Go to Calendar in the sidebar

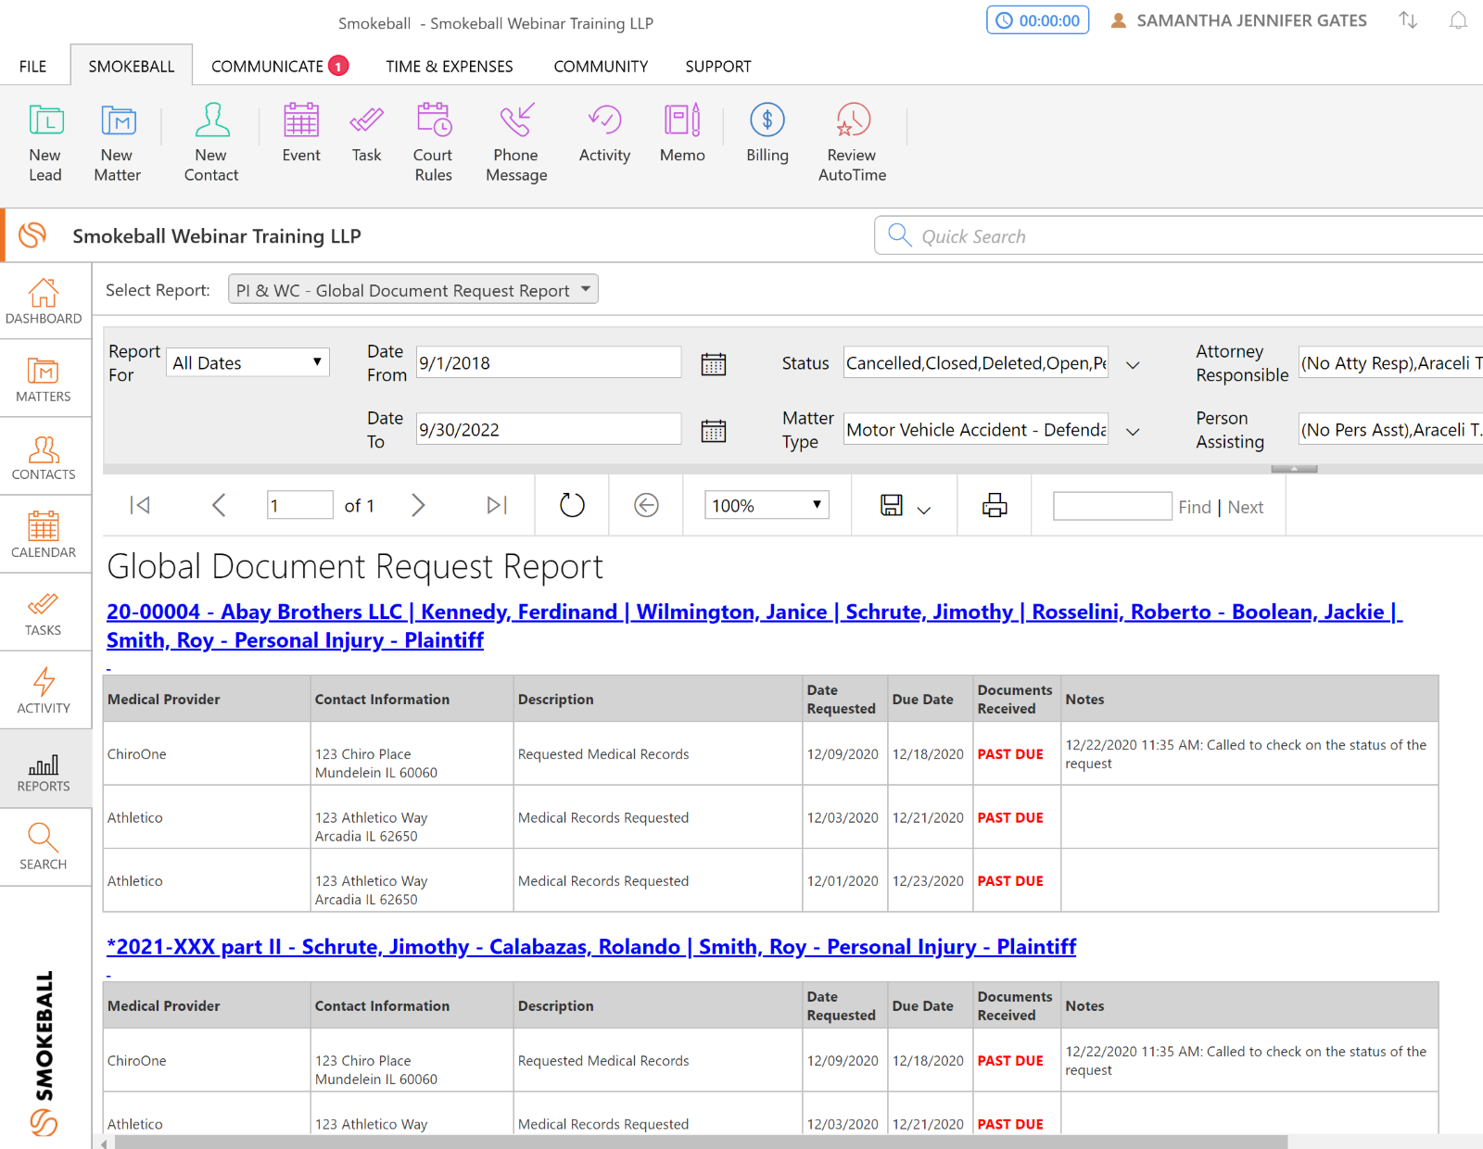(x=44, y=535)
